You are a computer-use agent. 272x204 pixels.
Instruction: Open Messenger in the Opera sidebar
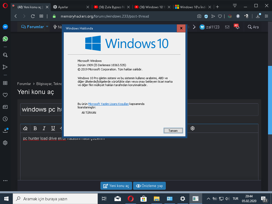tap(5, 27)
